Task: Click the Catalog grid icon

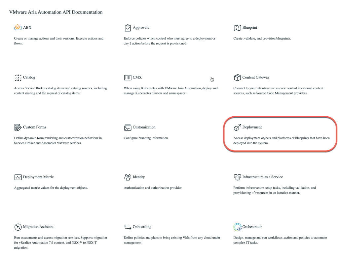Action: [x=17, y=77]
